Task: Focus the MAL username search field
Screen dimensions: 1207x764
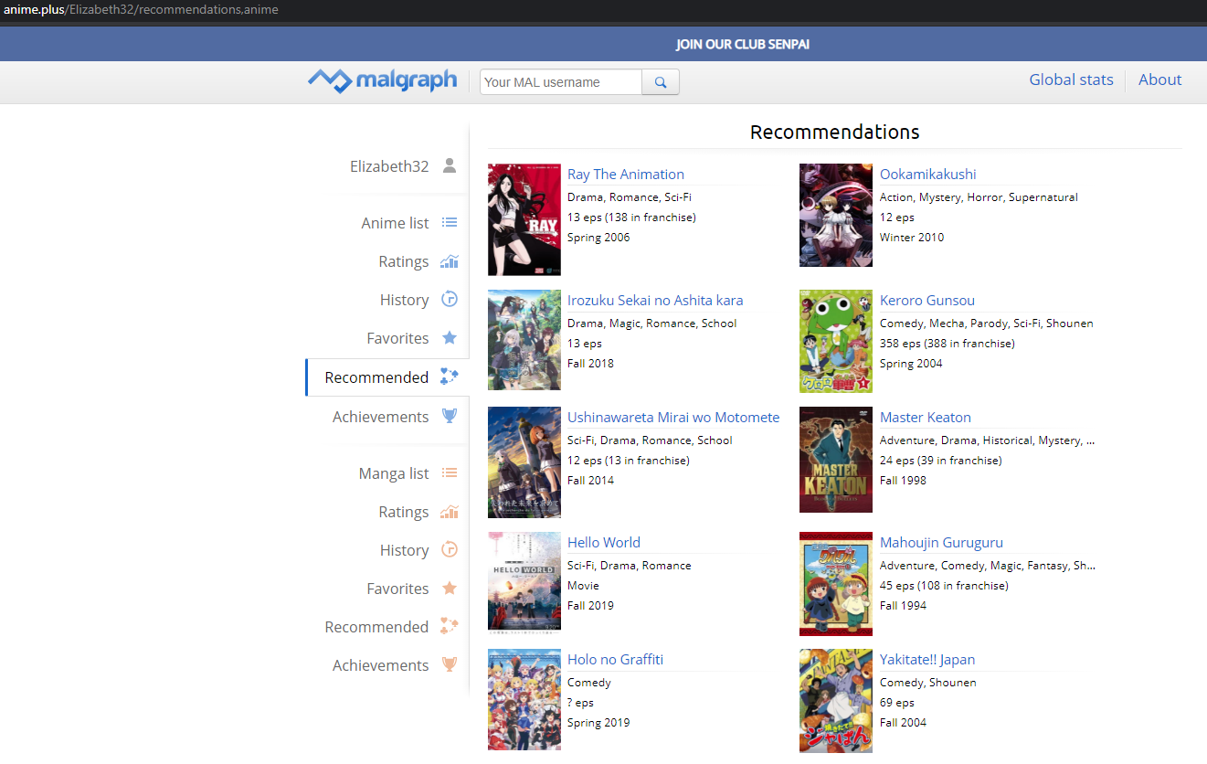Action: click(x=561, y=82)
